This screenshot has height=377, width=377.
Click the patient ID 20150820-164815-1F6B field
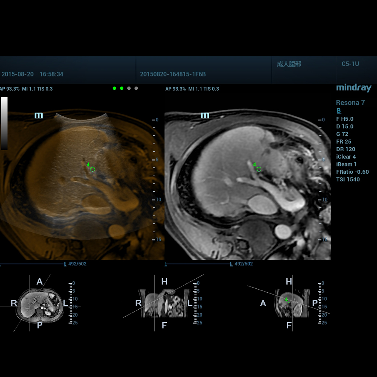point(173,74)
